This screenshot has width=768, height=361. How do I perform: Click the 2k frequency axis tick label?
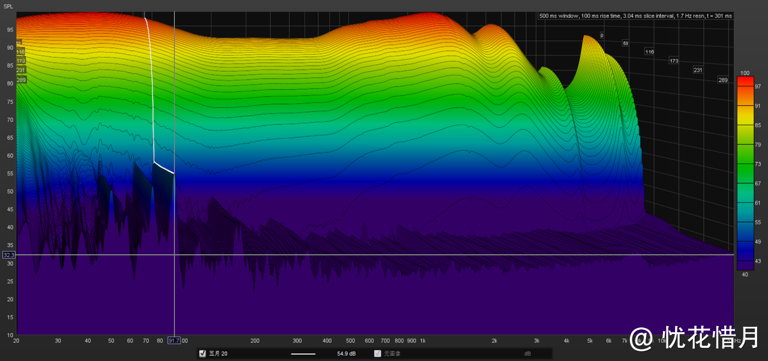click(494, 341)
